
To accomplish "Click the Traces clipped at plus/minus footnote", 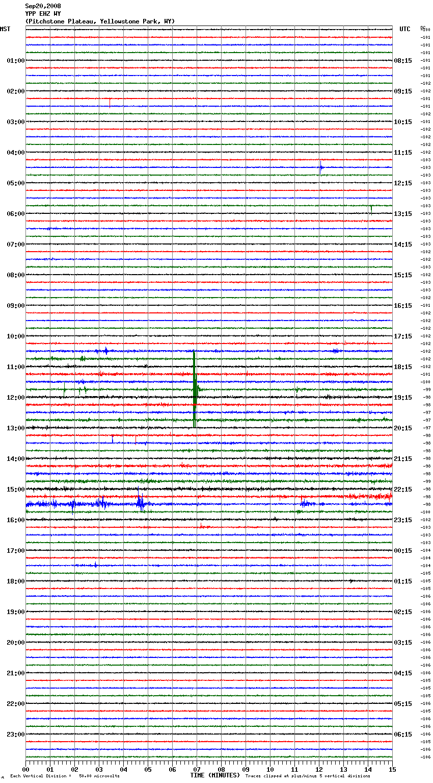I will [308, 776].
